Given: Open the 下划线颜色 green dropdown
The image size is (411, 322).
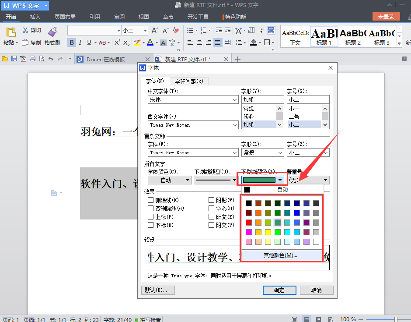Looking at the screenshot, I should 263,180.
